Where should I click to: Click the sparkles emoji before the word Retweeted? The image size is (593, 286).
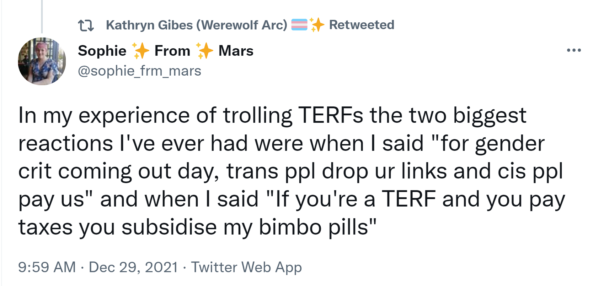[x=317, y=25]
